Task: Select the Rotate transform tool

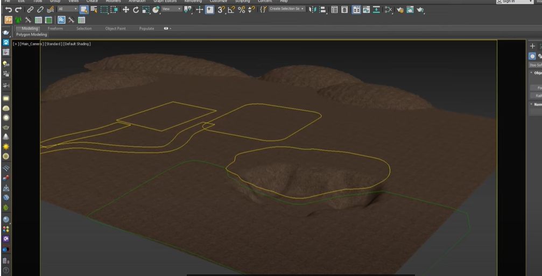Action: (x=136, y=10)
